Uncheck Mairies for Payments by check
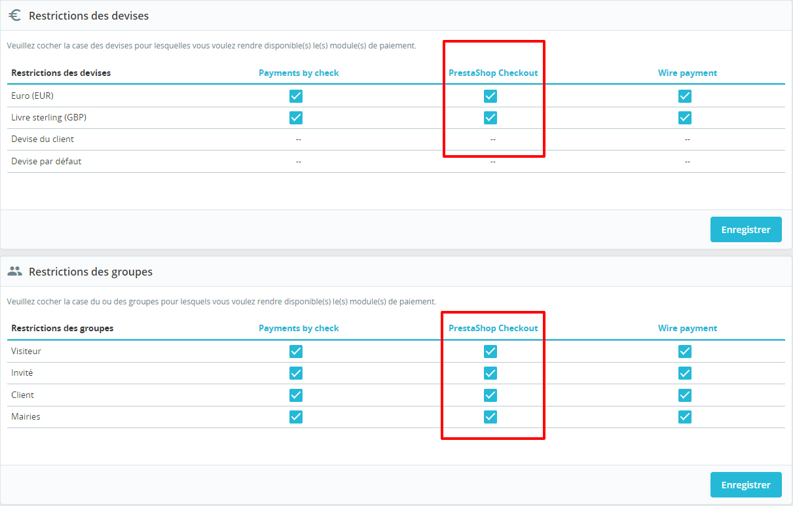 [296, 417]
